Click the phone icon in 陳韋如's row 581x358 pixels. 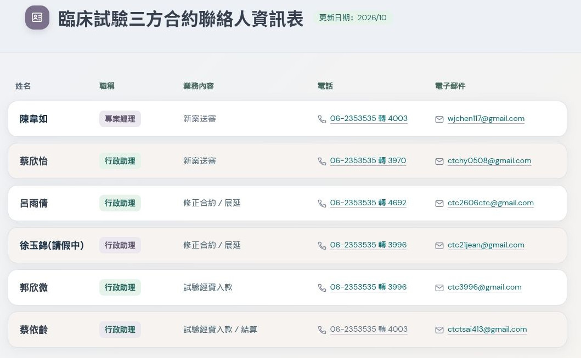click(322, 119)
